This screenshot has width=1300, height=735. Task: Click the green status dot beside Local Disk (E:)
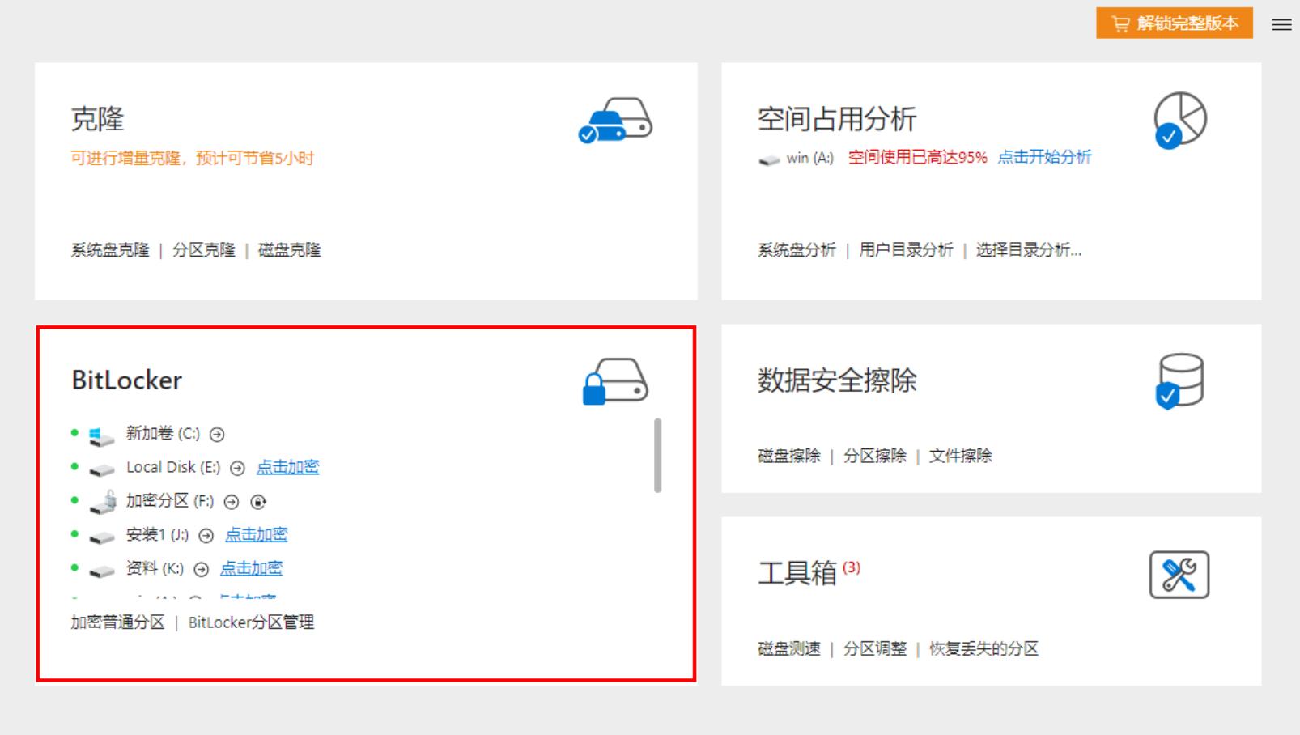[x=74, y=467]
